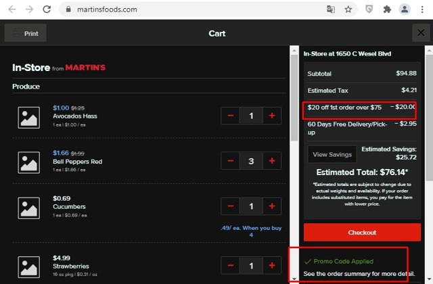Click the padlock site info icon
Viewport: 433px width, 284px height.
tap(68, 9)
